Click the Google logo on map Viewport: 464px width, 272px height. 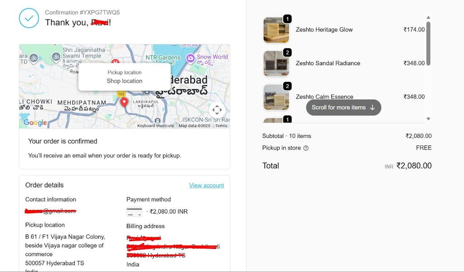[35, 122]
